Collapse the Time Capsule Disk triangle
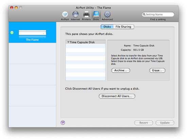Screen dimensions: 187x139 coord(68,42)
